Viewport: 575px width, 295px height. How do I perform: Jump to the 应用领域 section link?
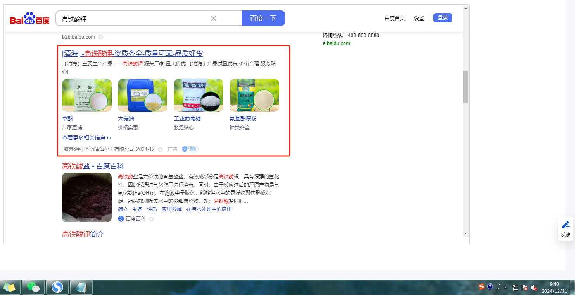(x=172, y=209)
